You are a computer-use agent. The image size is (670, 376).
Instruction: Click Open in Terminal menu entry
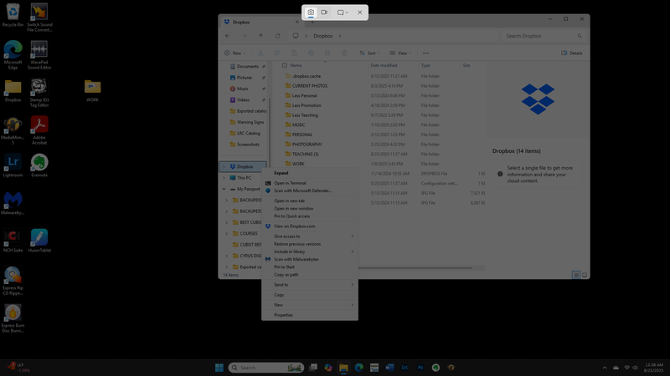point(290,183)
